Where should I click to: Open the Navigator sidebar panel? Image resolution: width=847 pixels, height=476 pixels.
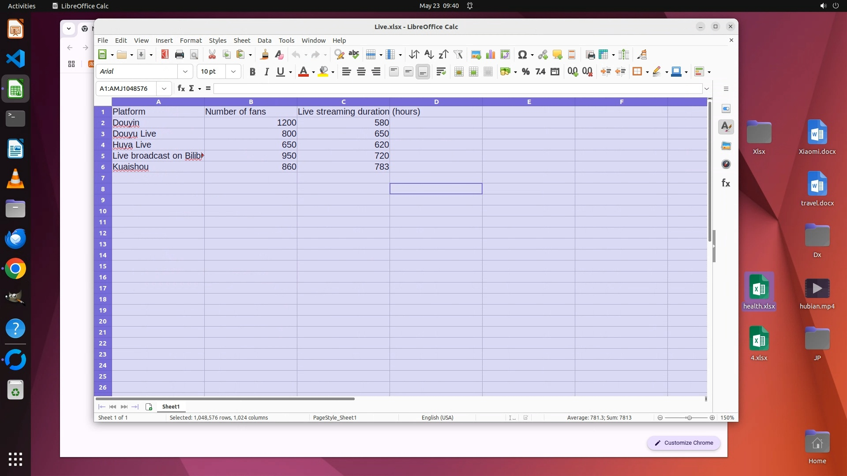[726, 164]
